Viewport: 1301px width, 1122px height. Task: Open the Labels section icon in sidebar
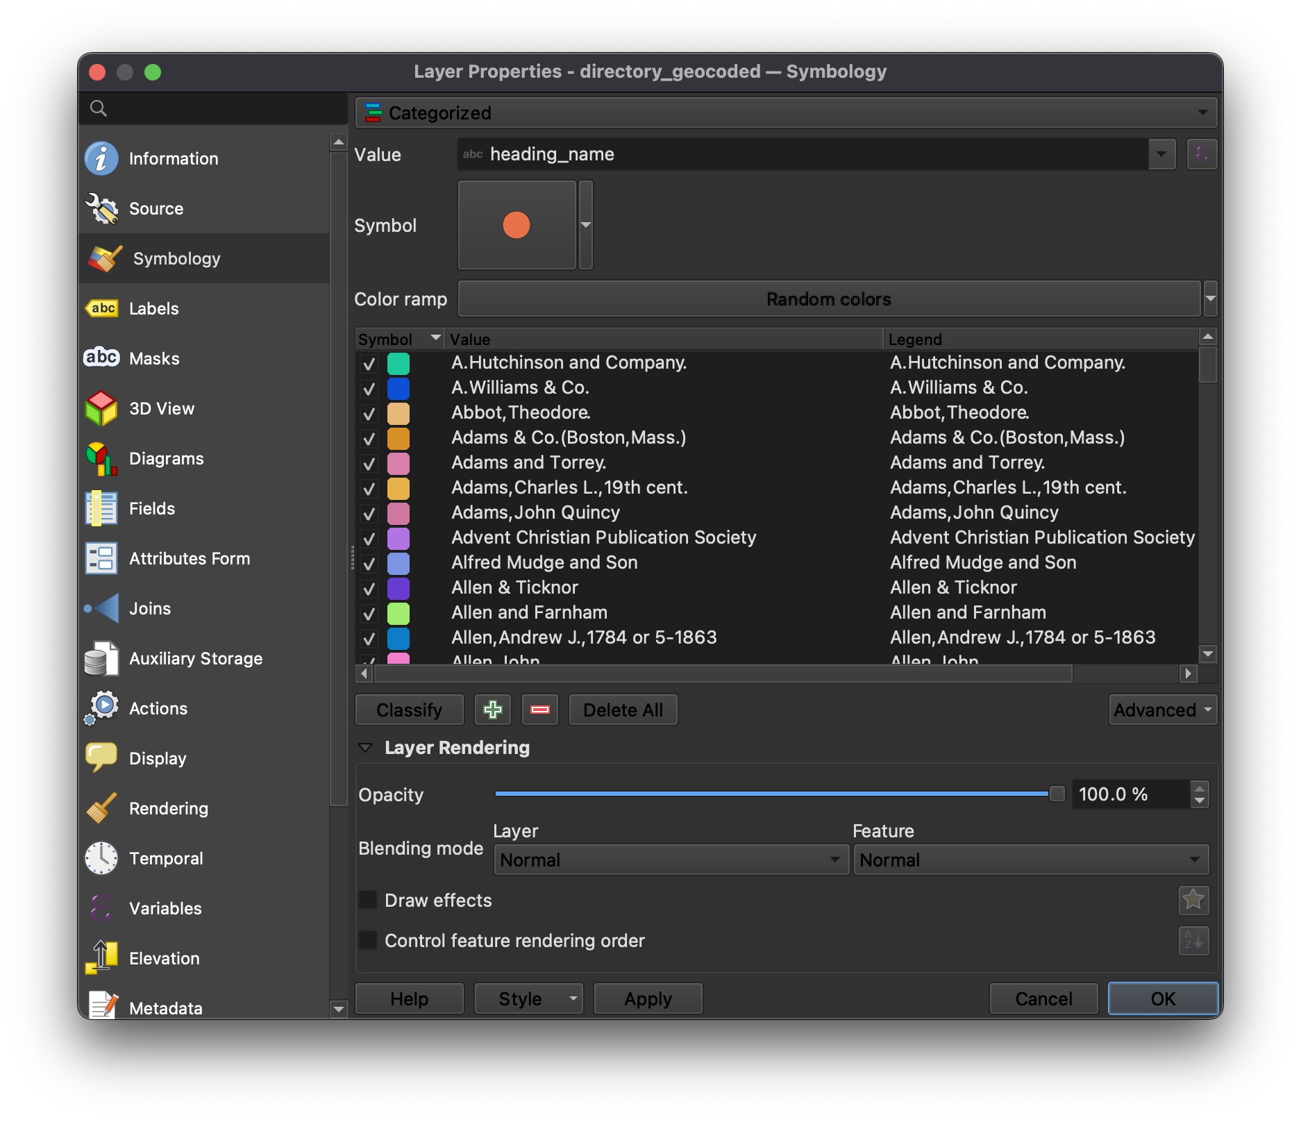[x=102, y=308]
